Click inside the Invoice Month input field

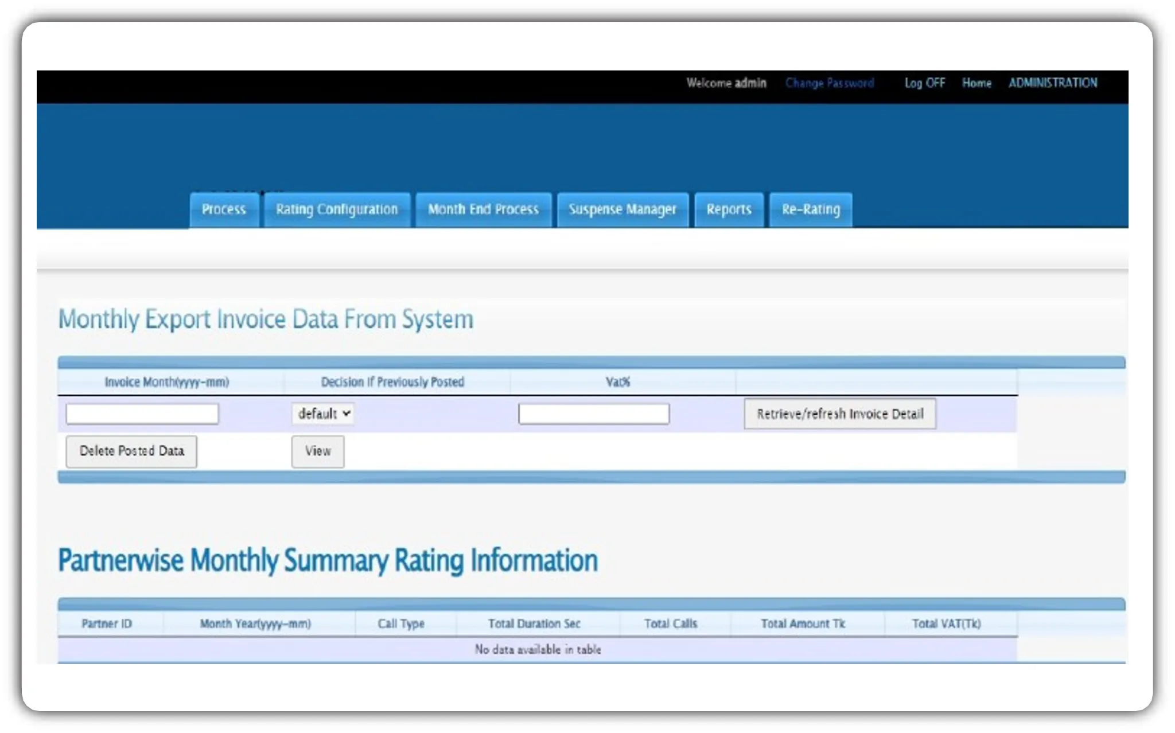(x=142, y=413)
